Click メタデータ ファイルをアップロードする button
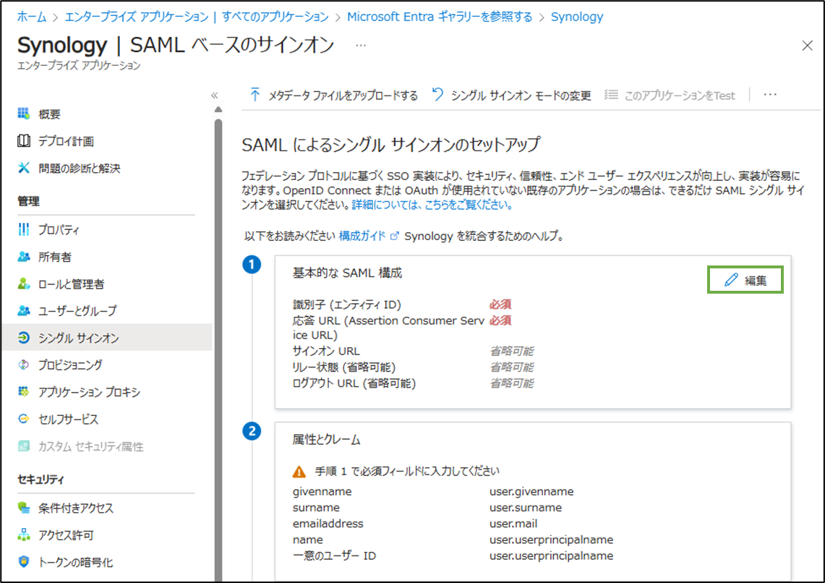825x583 pixels. pos(334,95)
